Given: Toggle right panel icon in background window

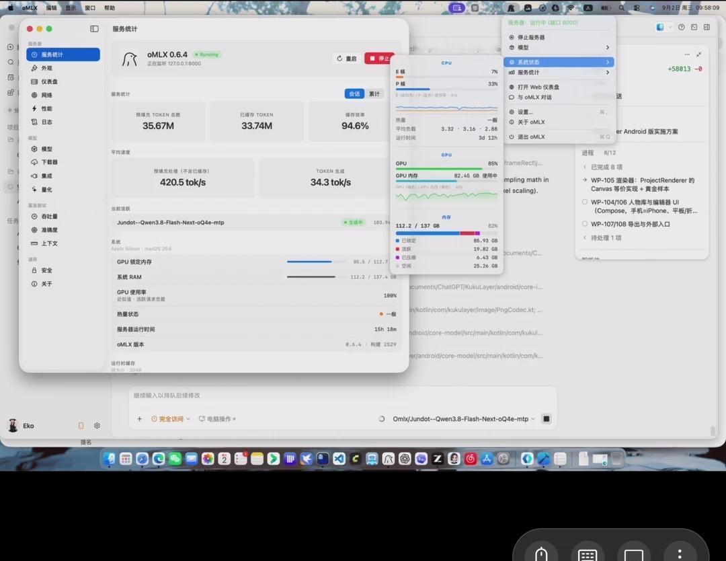Looking at the screenshot, I should coord(707,28).
